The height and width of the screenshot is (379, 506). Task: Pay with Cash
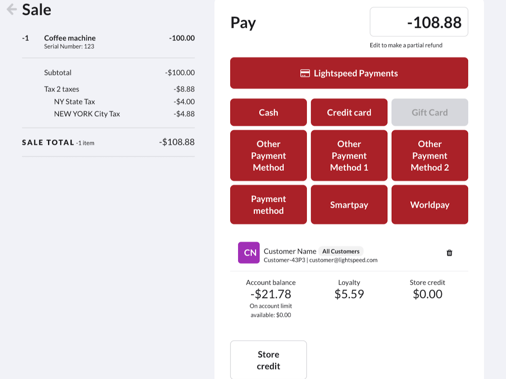pyautogui.click(x=268, y=113)
